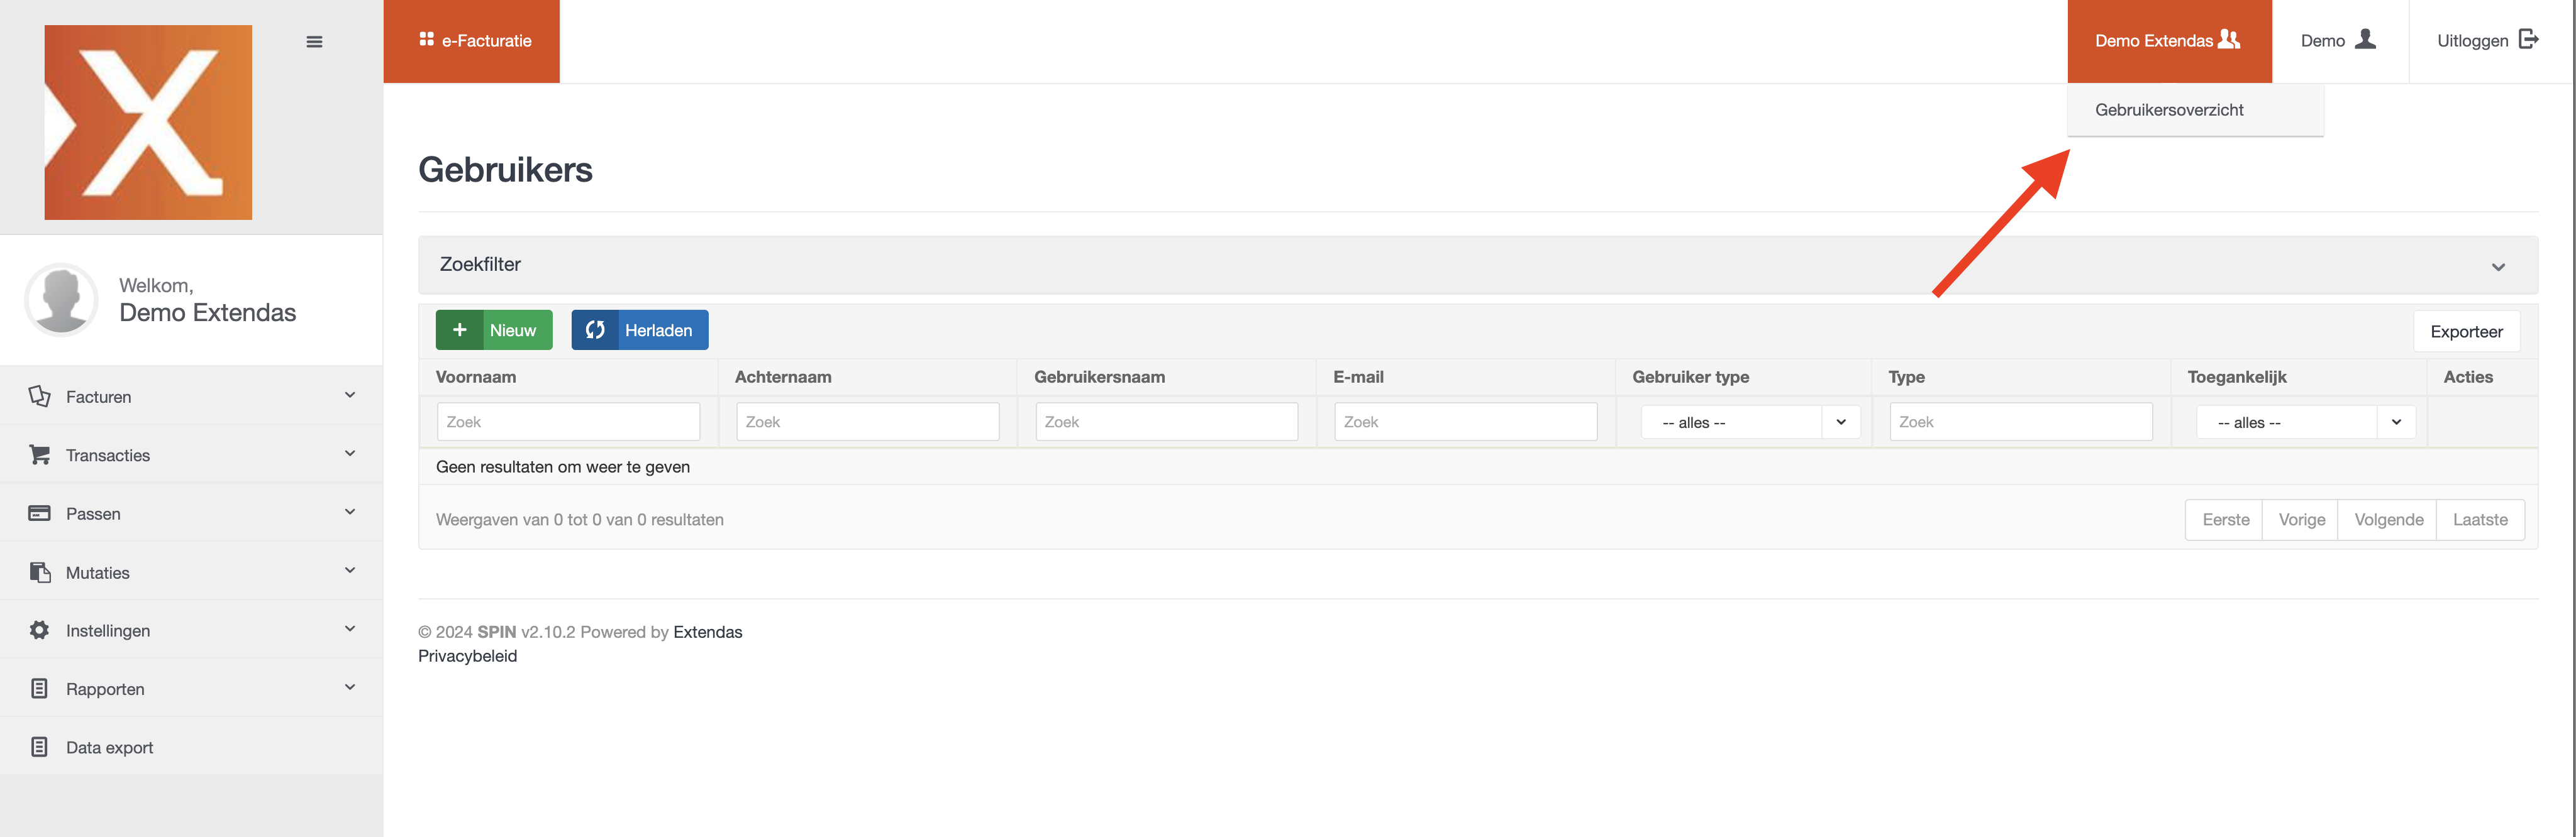Open the Toegankelijk filter dropdown
This screenshot has height=837, width=2576.
[2305, 422]
